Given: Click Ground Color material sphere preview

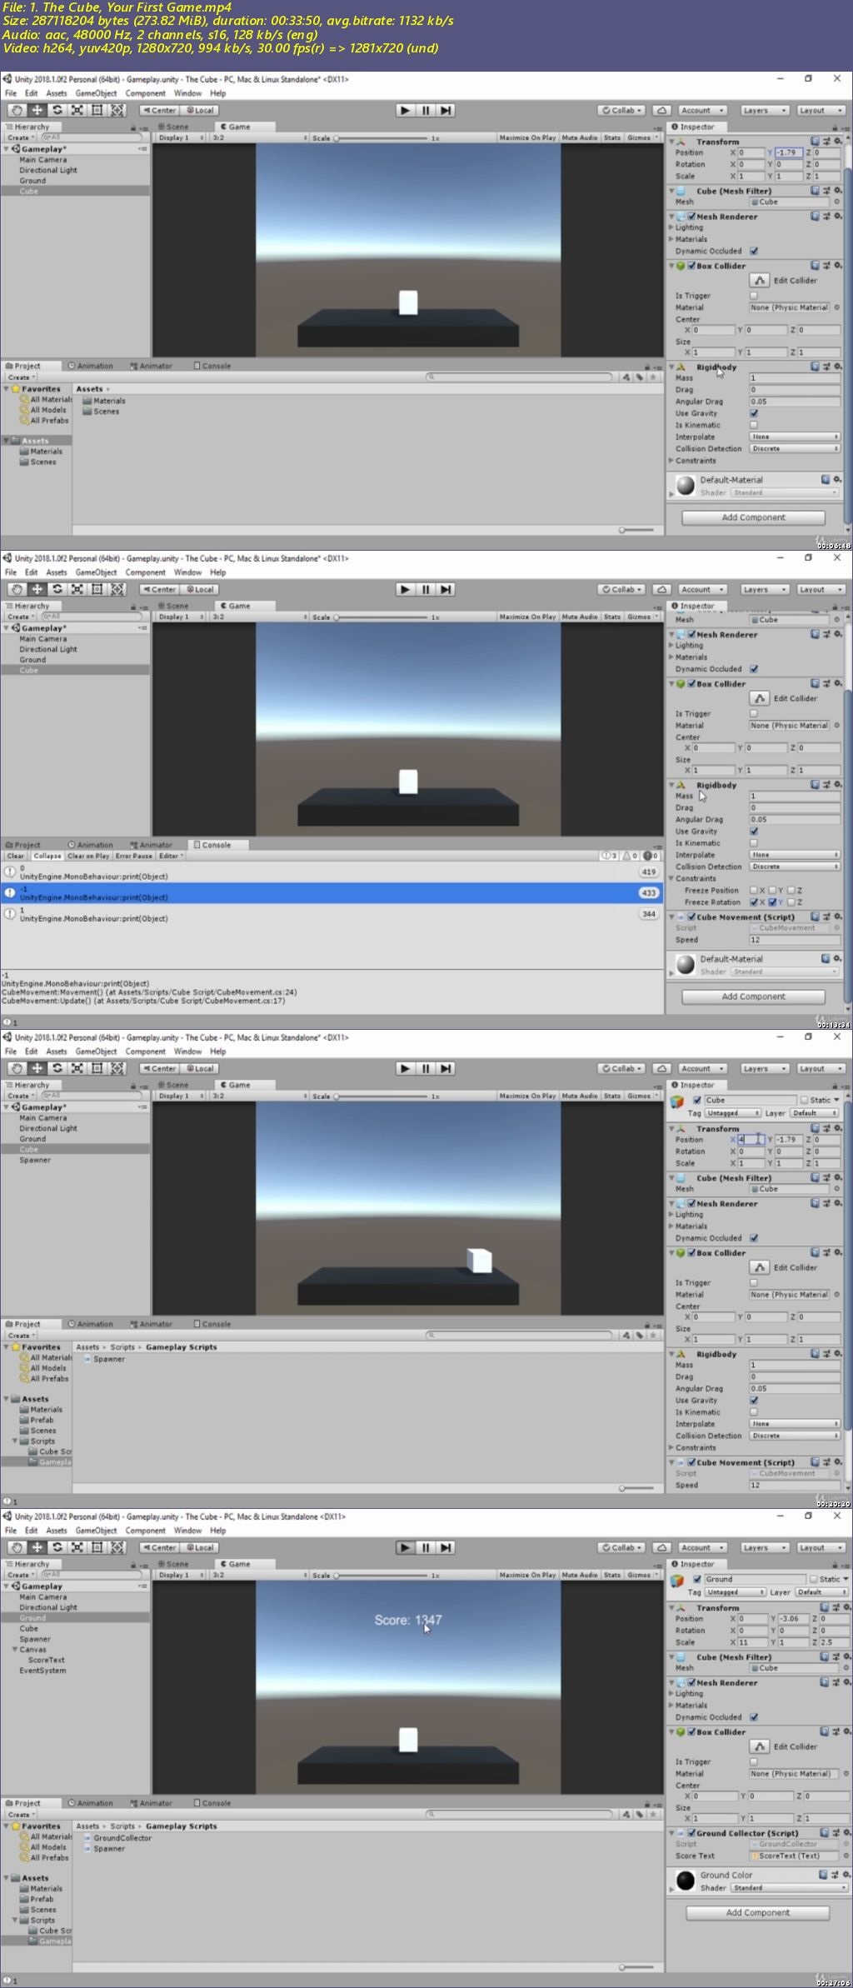Looking at the screenshot, I should (x=686, y=1881).
